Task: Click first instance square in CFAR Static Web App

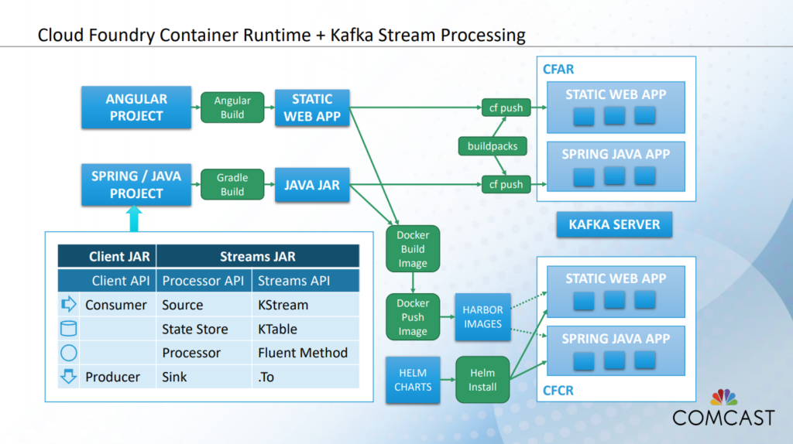Action: tap(584, 116)
